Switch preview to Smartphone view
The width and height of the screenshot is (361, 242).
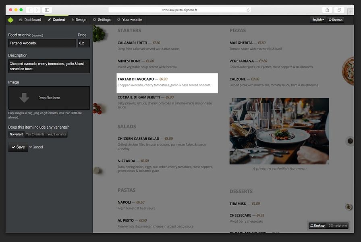[x=338, y=225]
